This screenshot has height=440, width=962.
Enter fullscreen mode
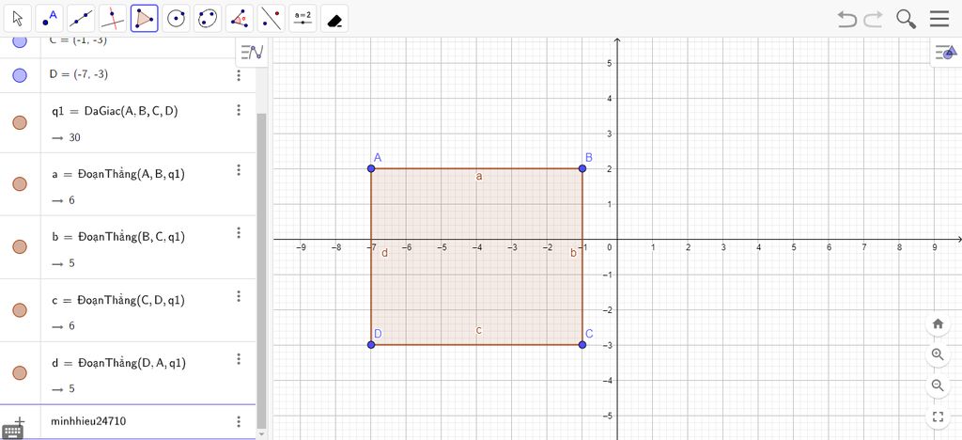click(x=938, y=417)
